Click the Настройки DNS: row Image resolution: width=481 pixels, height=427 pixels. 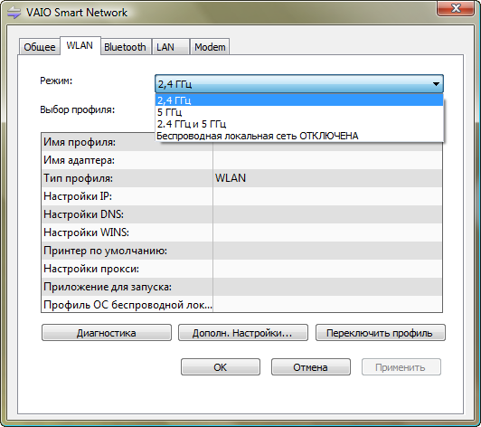tap(241, 214)
